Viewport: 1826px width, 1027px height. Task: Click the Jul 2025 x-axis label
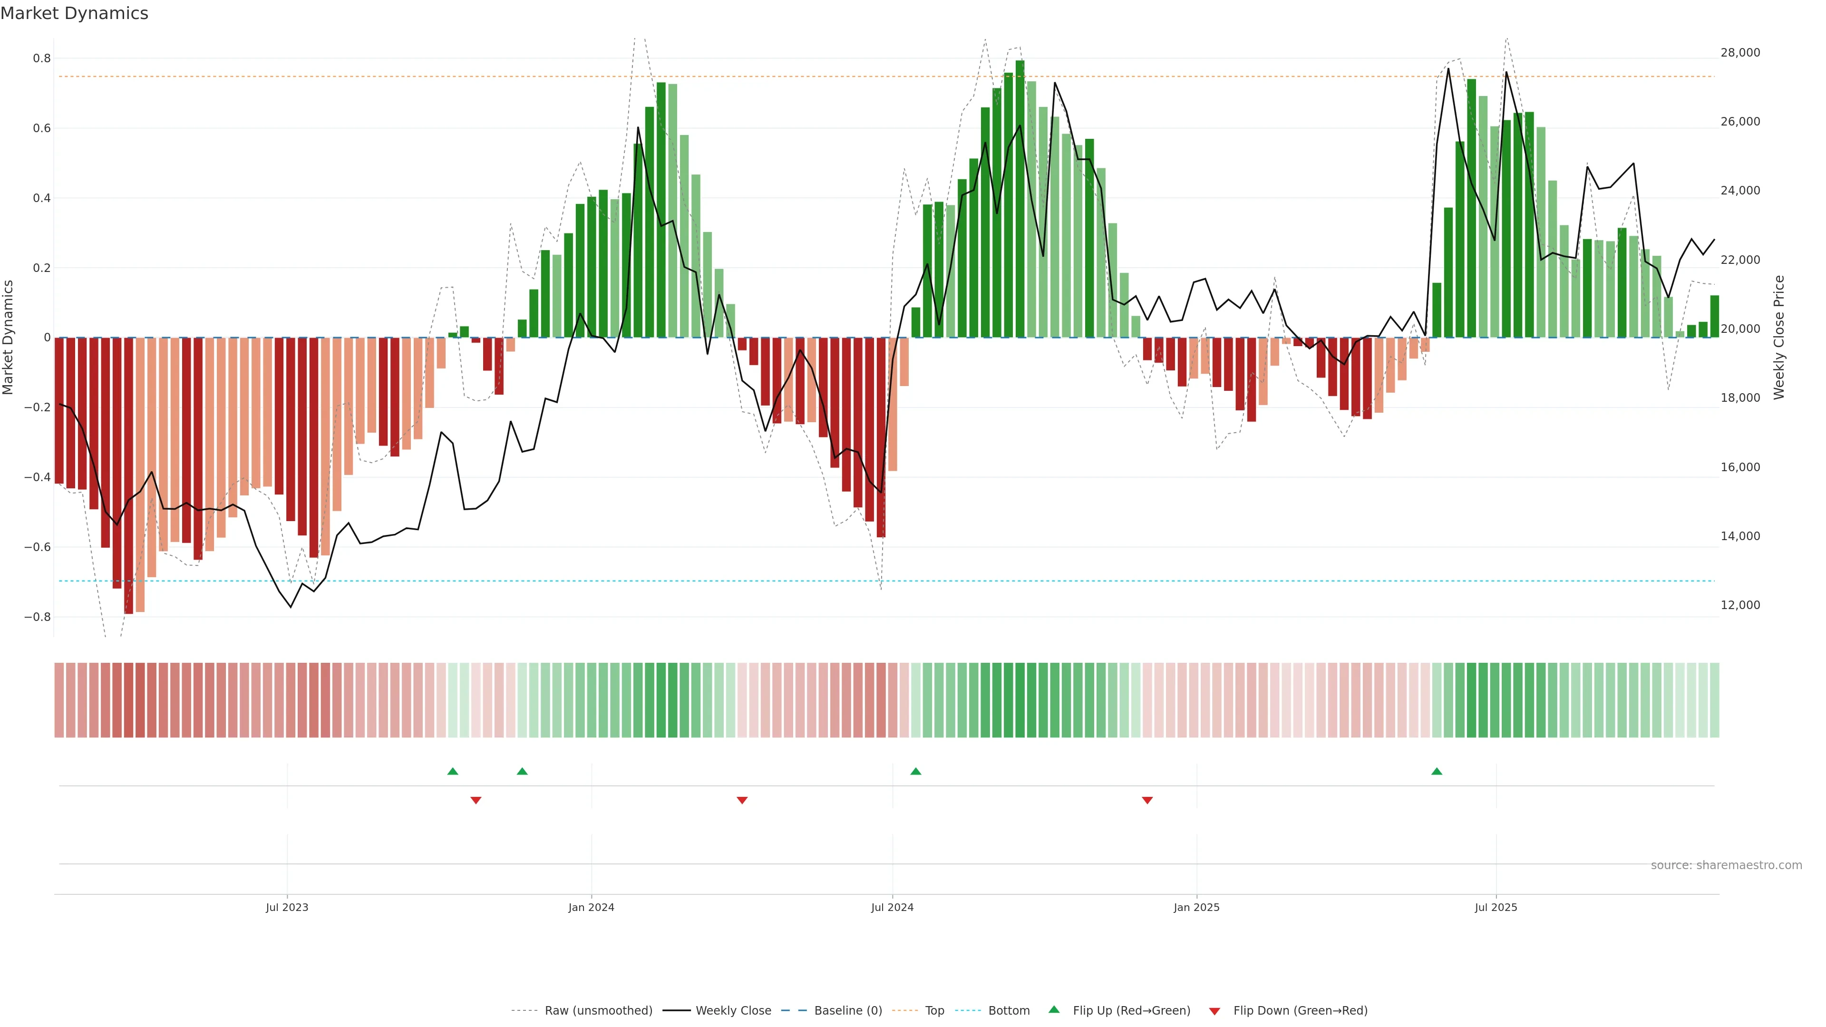tap(1496, 907)
